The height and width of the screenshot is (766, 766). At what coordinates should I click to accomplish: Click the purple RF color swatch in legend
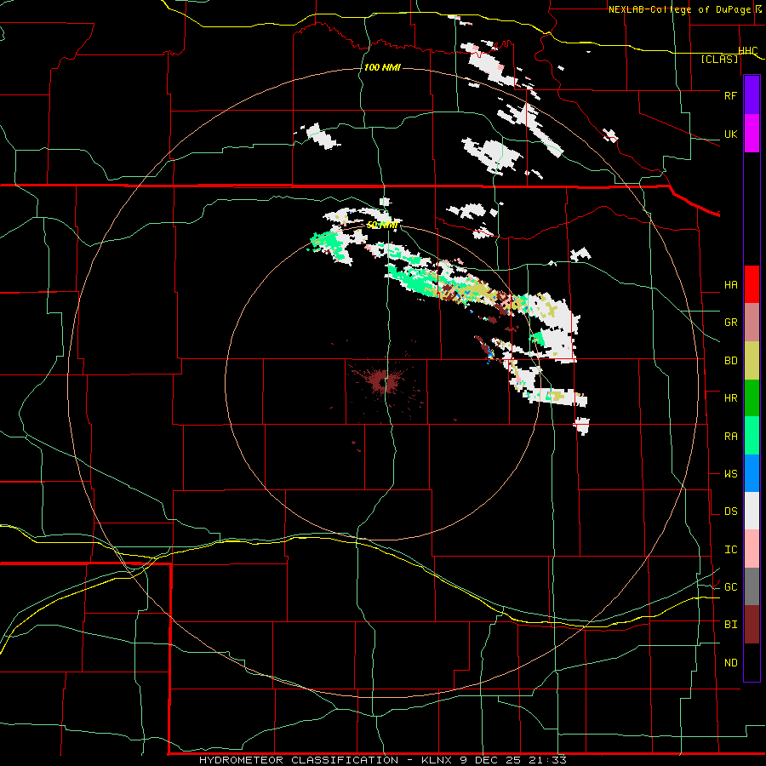pyautogui.click(x=752, y=95)
